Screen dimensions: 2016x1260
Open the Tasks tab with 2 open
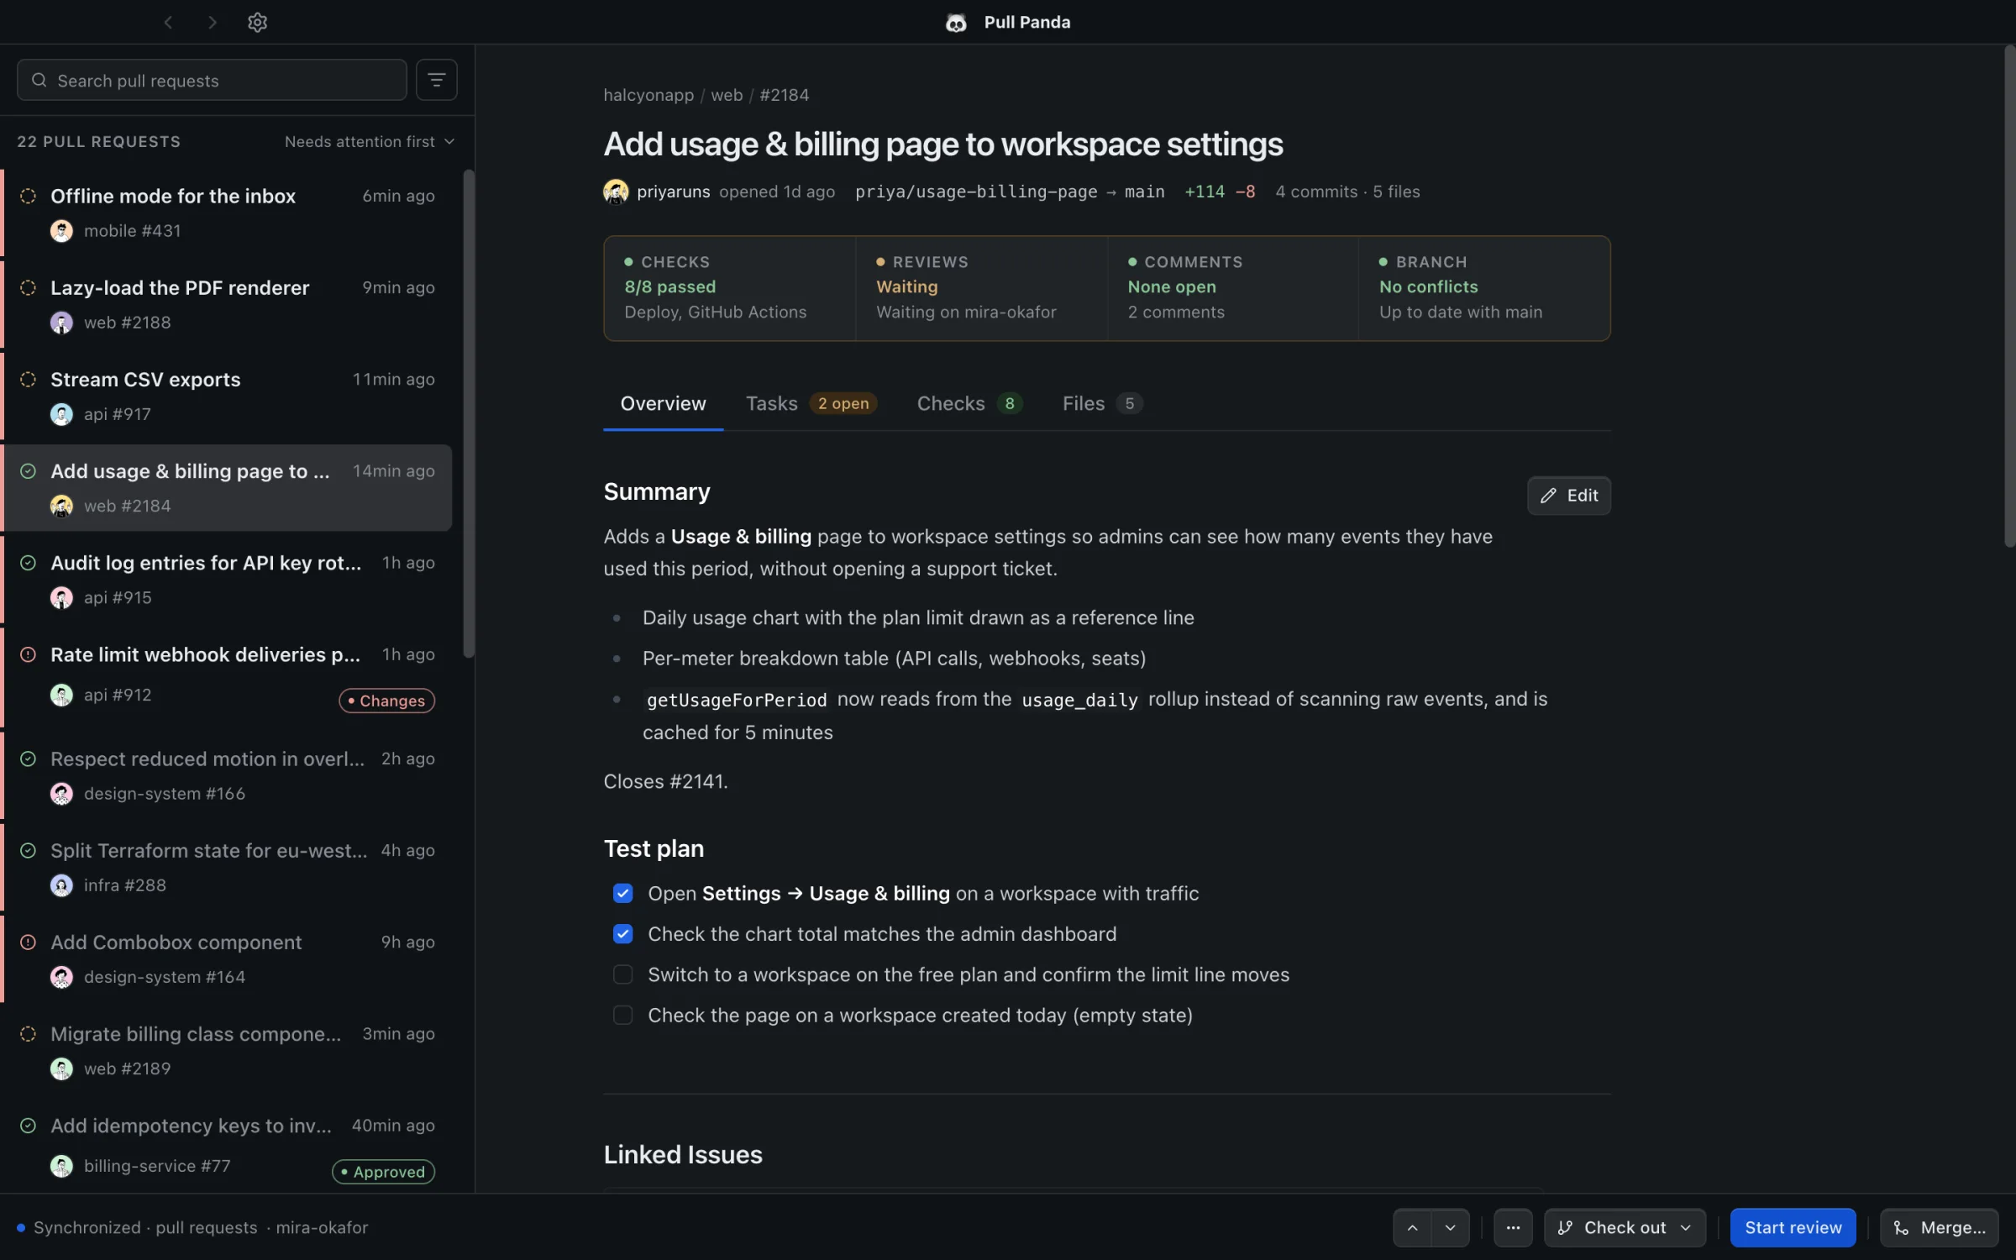tap(811, 404)
